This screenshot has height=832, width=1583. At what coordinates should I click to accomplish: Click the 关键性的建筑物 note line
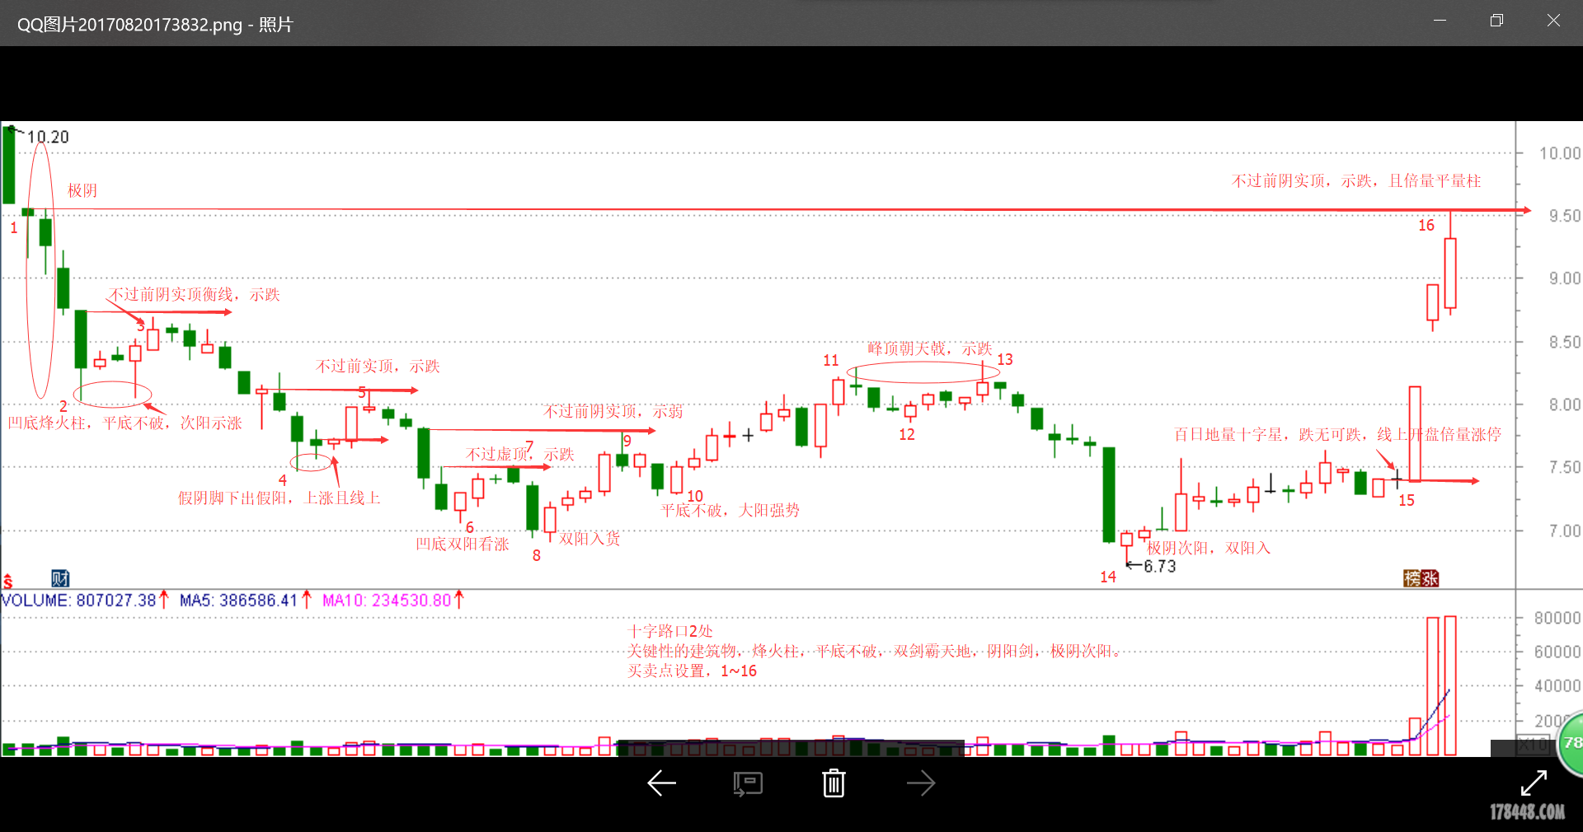875,651
